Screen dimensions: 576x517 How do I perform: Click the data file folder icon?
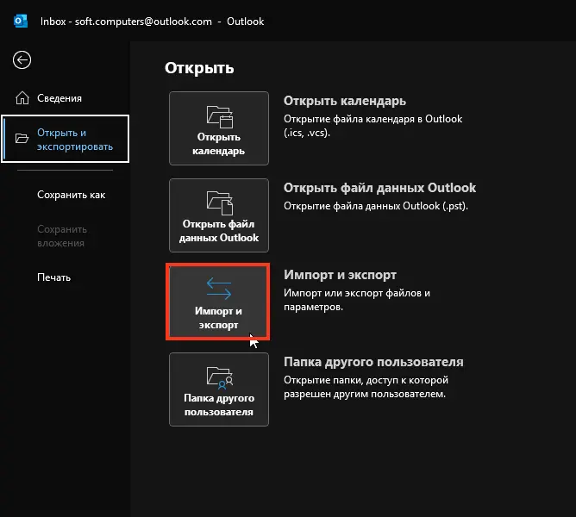[x=219, y=202]
